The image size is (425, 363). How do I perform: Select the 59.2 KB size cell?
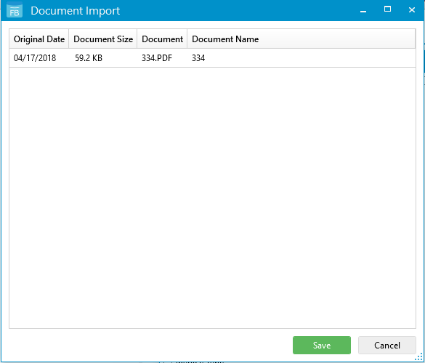89,58
